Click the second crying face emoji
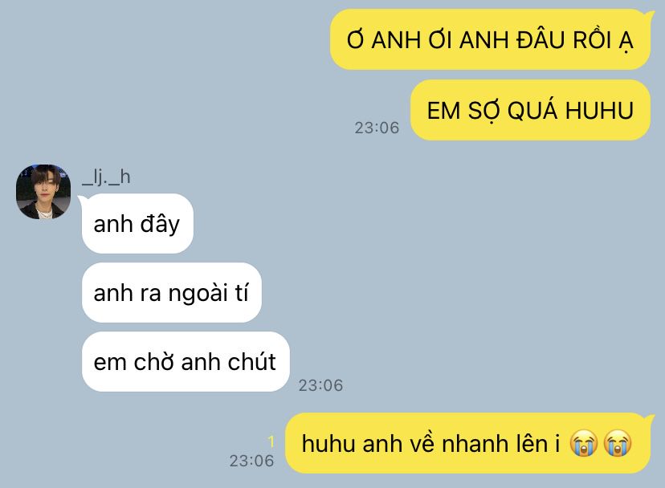The height and width of the screenshot is (488, 665). [617, 443]
